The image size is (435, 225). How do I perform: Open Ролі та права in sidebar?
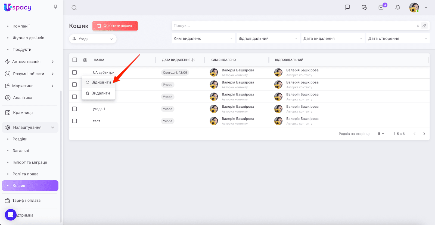pos(26,174)
